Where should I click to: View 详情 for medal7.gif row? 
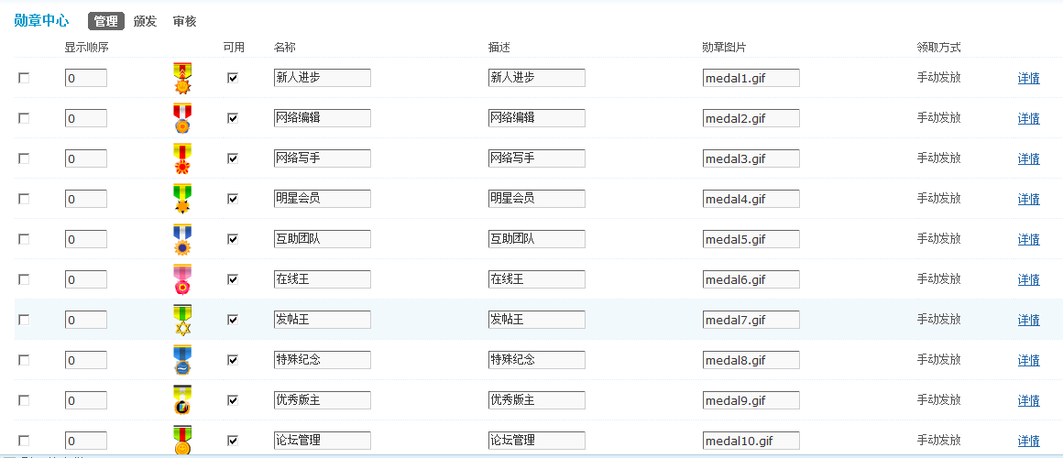tap(1028, 320)
